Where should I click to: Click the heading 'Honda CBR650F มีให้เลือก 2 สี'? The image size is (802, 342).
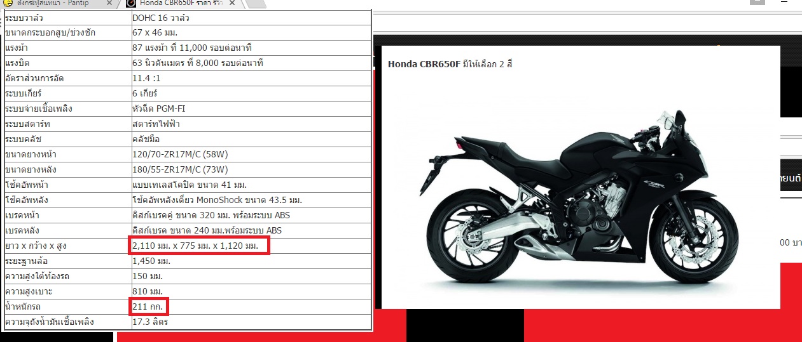coord(450,64)
